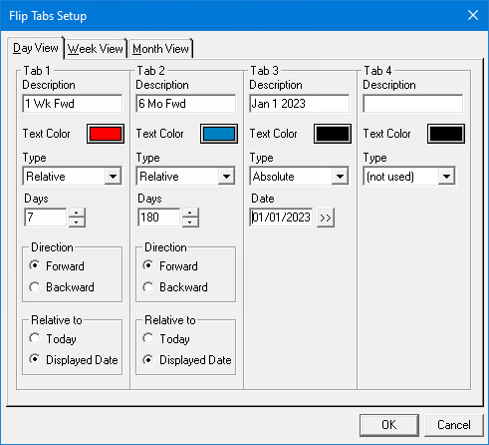Change the blue Text Color swatch for Tab 2

219,134
